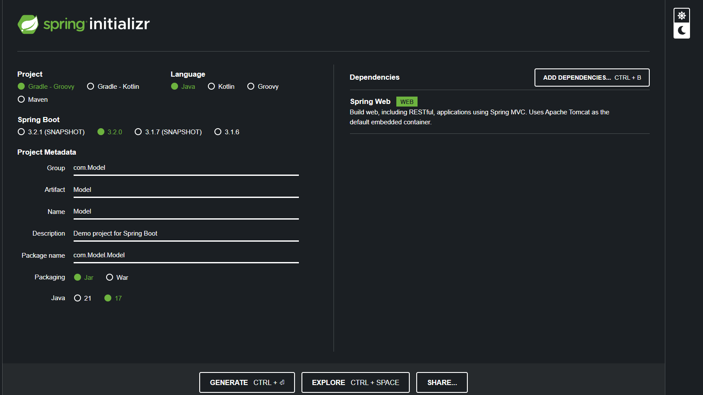The image size is (703, 395).
Task: Select Jar packaging
Action: click(84, 278)
